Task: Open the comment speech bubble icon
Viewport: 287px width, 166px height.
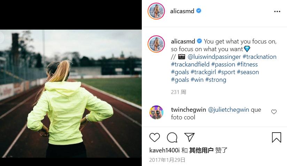Action: click(172, 137)
